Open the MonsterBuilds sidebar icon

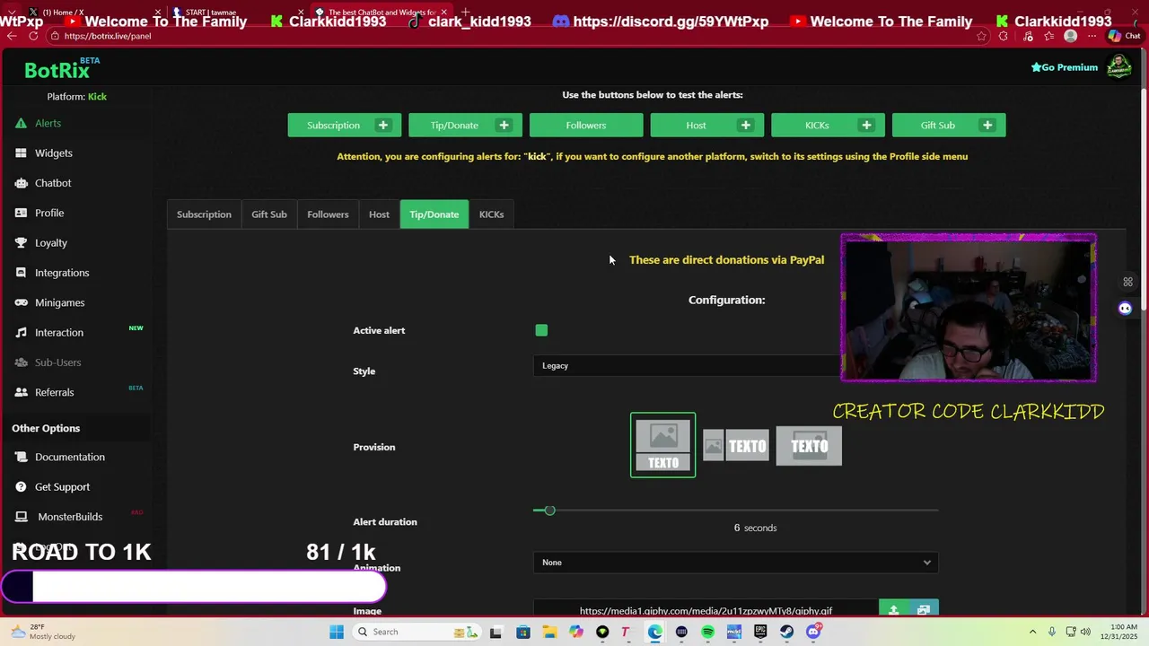tap(21, 517)
